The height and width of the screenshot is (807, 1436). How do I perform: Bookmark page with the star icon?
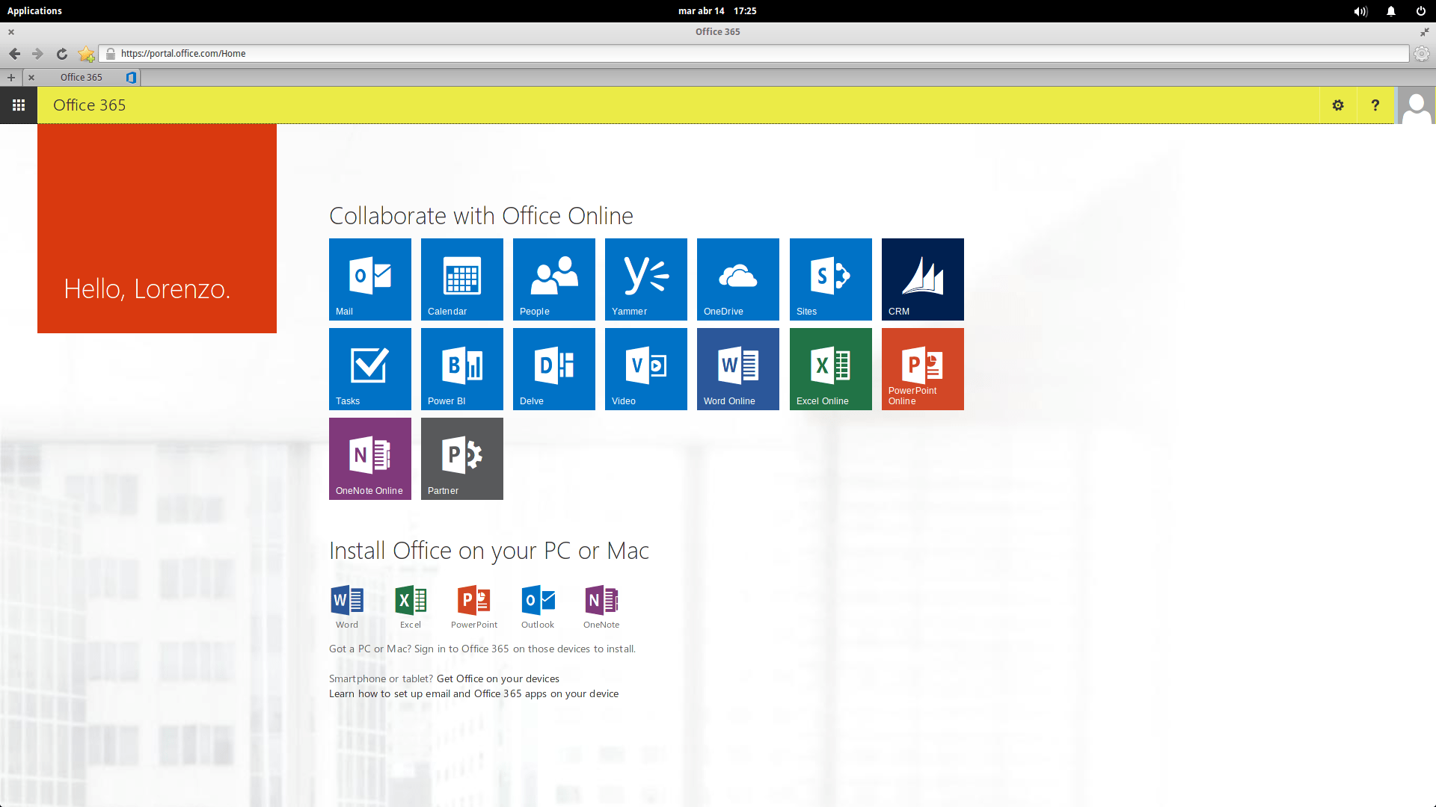click(87, 54)
